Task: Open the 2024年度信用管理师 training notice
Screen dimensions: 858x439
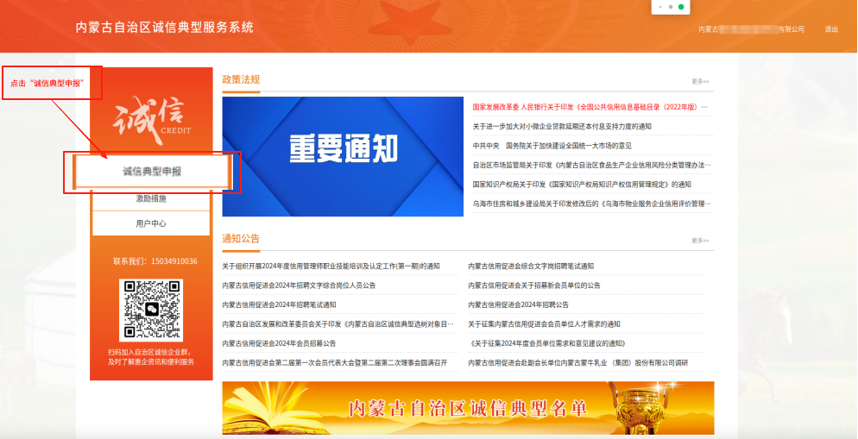Action: (331, 267)
